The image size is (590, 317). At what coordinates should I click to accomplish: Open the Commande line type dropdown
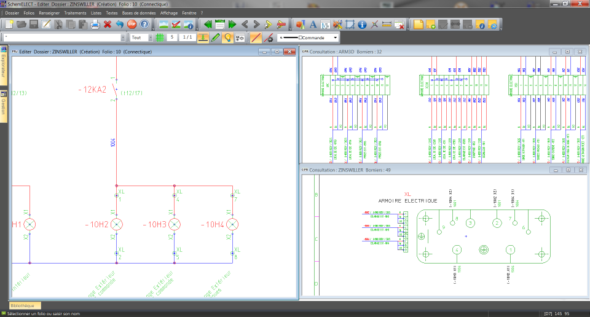[x=335, y=37]
